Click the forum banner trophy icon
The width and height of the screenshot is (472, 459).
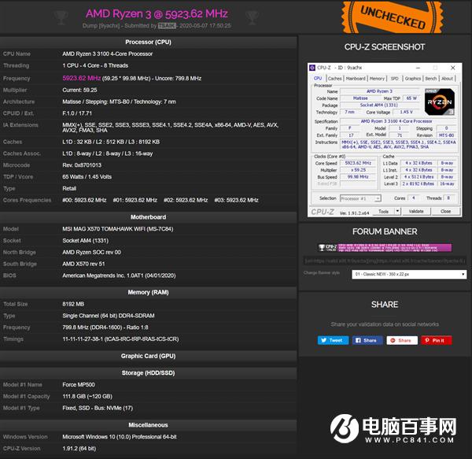pyautogui.click(x=322, y=247)
